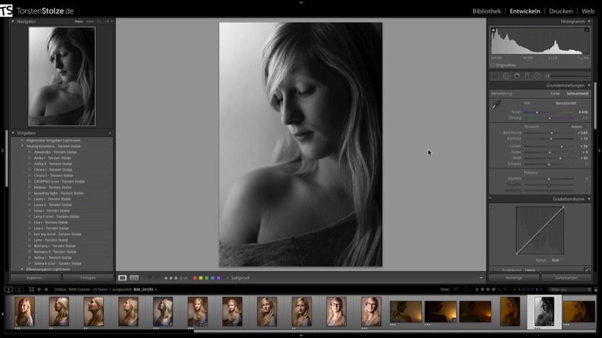Select the white balance eyedropper tool
Screen dimensions: 602x338
click(496, 105)
